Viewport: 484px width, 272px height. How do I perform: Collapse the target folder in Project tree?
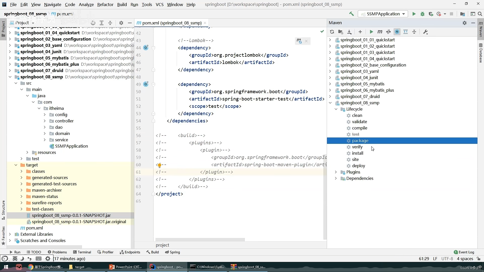pyautogui.click(x=16, y=165)
